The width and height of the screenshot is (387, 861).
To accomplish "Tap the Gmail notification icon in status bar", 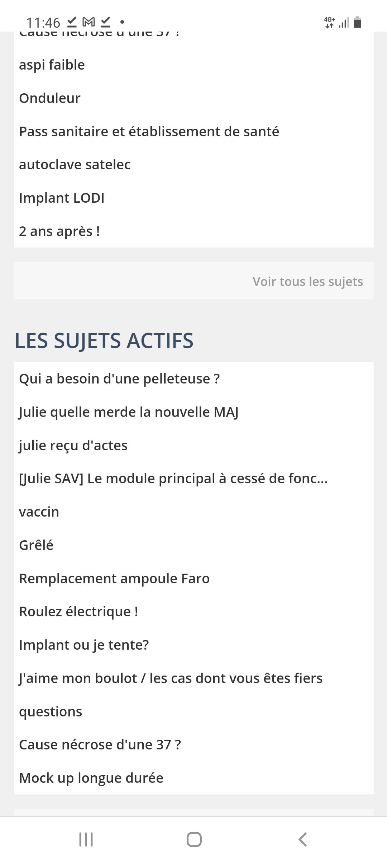I will point(89,22).
